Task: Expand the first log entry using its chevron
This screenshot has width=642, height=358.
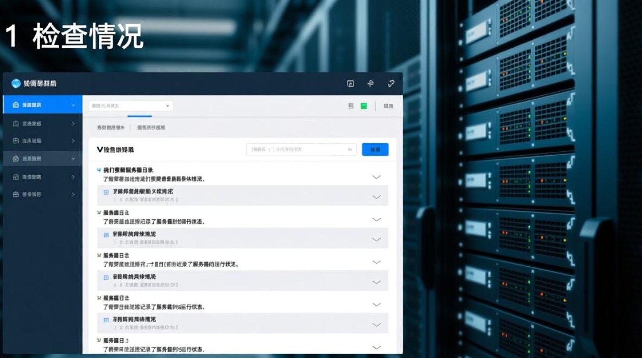Action: tap(376, 177)
